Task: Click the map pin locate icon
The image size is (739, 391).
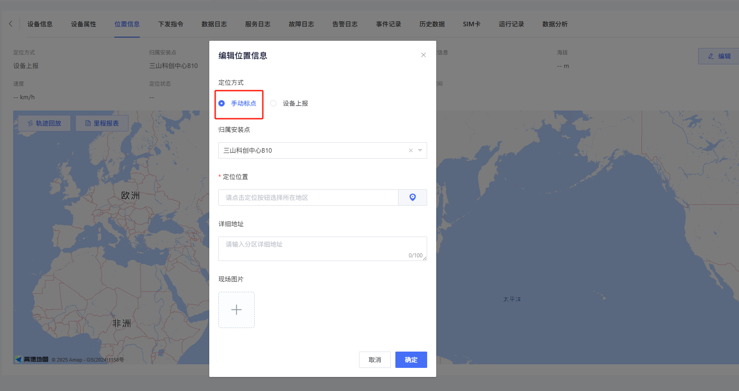Action: tap(412, 198)
